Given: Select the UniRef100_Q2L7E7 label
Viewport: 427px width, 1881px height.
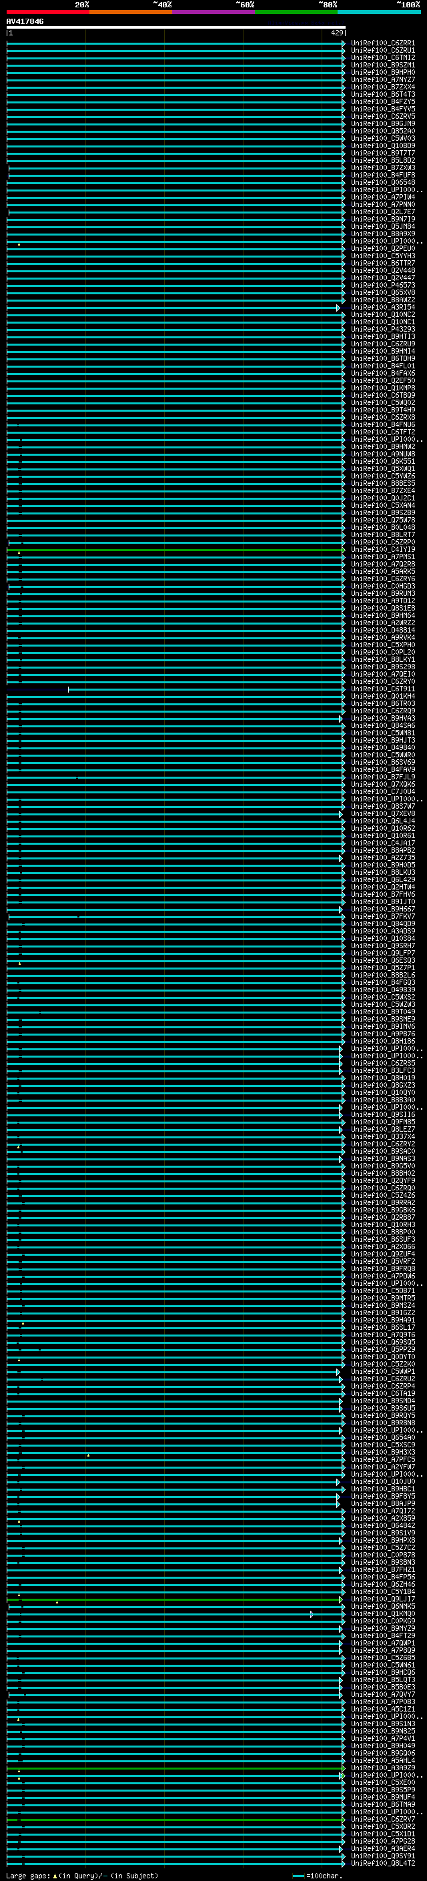Looking at the screenshot, I should (382, 212).
